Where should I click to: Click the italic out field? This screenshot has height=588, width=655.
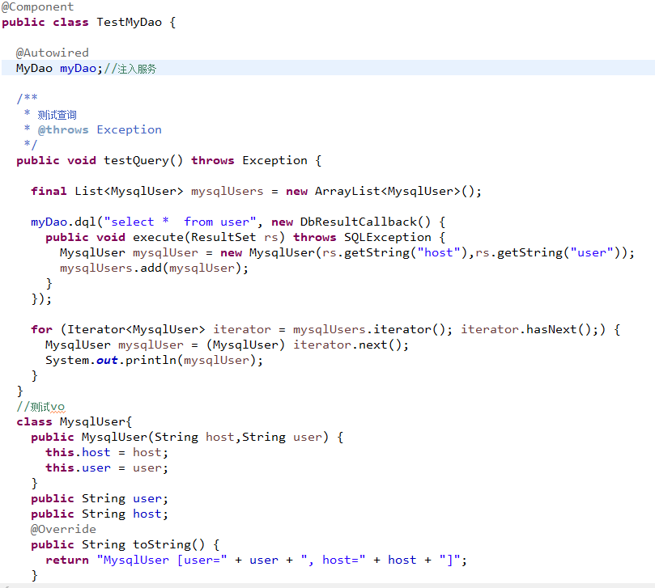click(x=107, y=361)
